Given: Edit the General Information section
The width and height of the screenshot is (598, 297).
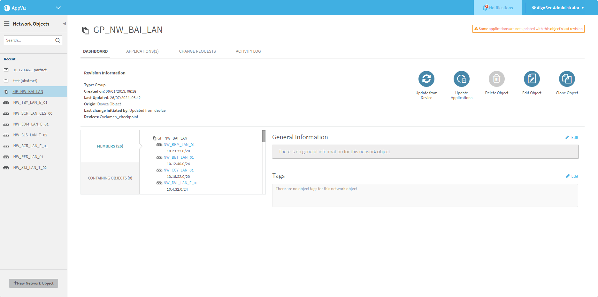Looking at the screenshot, I should coord(571,138).
